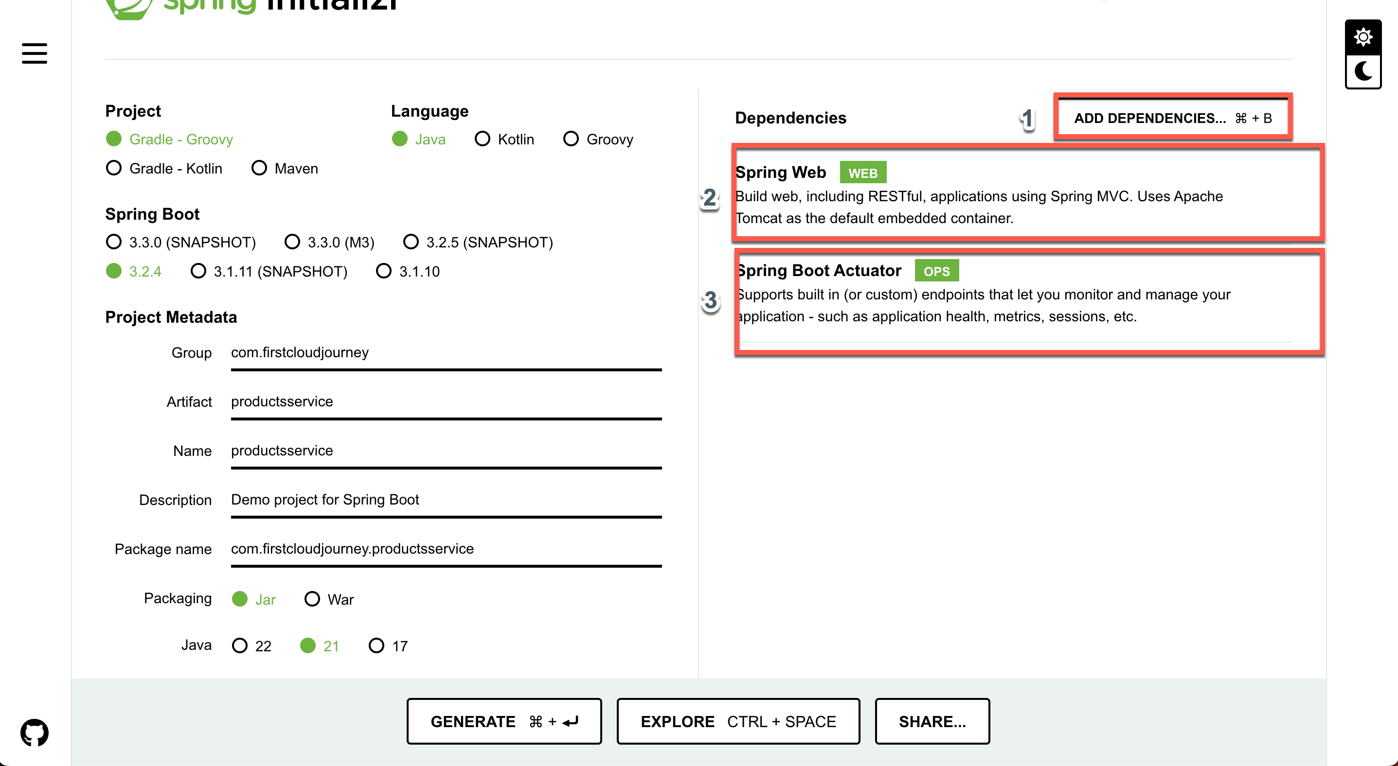Select Spring Boot 3.3.0 (M3)
Image resolution: width=1398 pixels, height=766 pixels.
pyautogui.click(x=329, y=243)
